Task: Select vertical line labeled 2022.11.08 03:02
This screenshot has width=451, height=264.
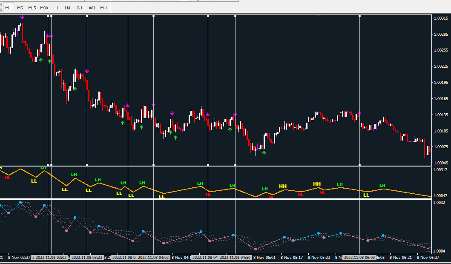Action: [49, 258]
